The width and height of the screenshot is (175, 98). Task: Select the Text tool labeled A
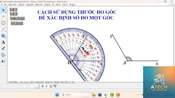[x=3, y=42]
